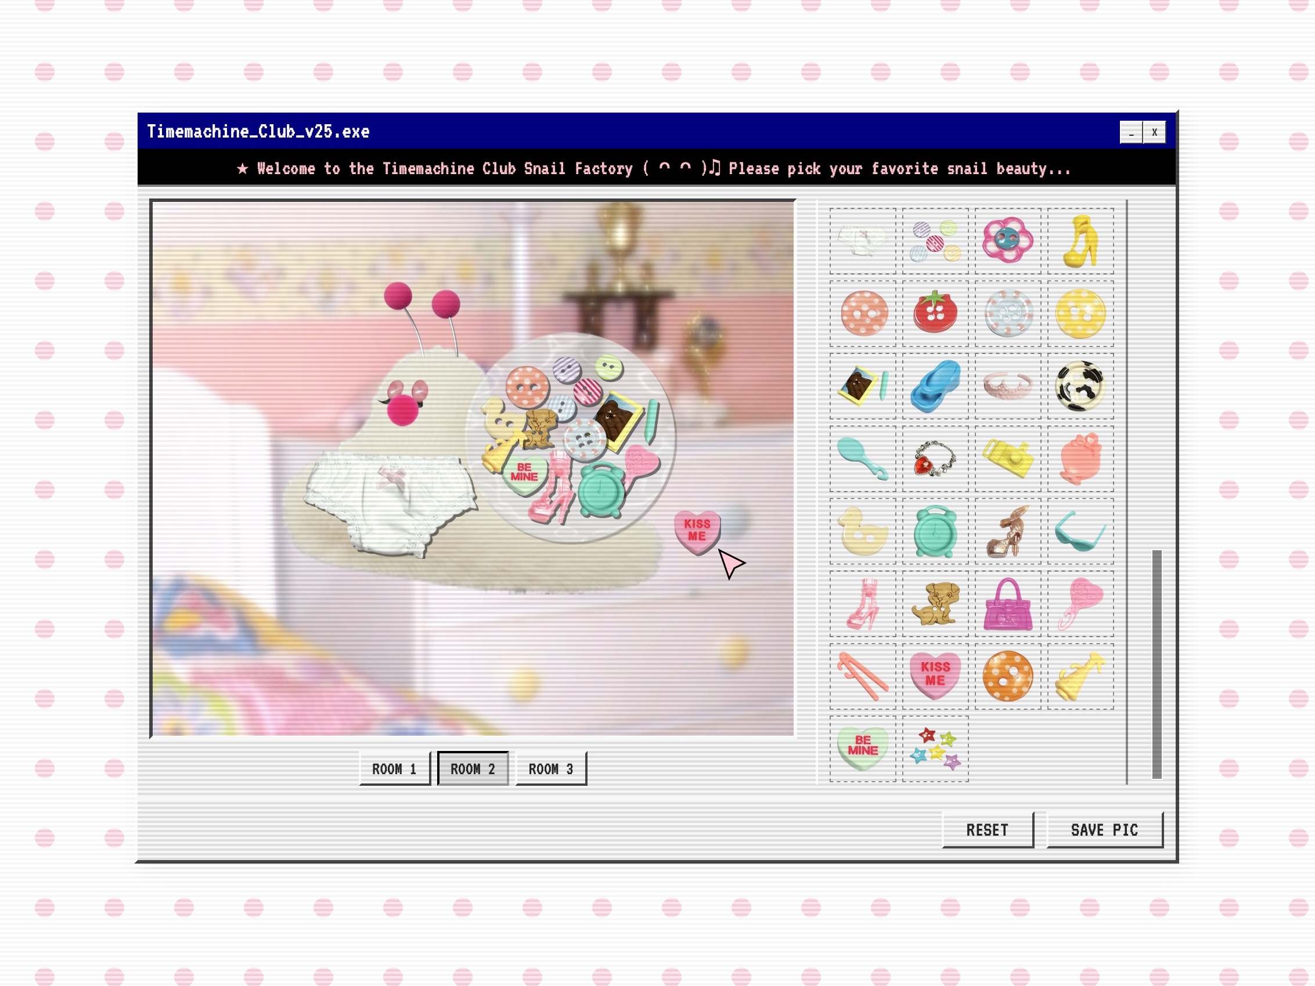Select the yellow high heel shoe

pos(1080,241)
